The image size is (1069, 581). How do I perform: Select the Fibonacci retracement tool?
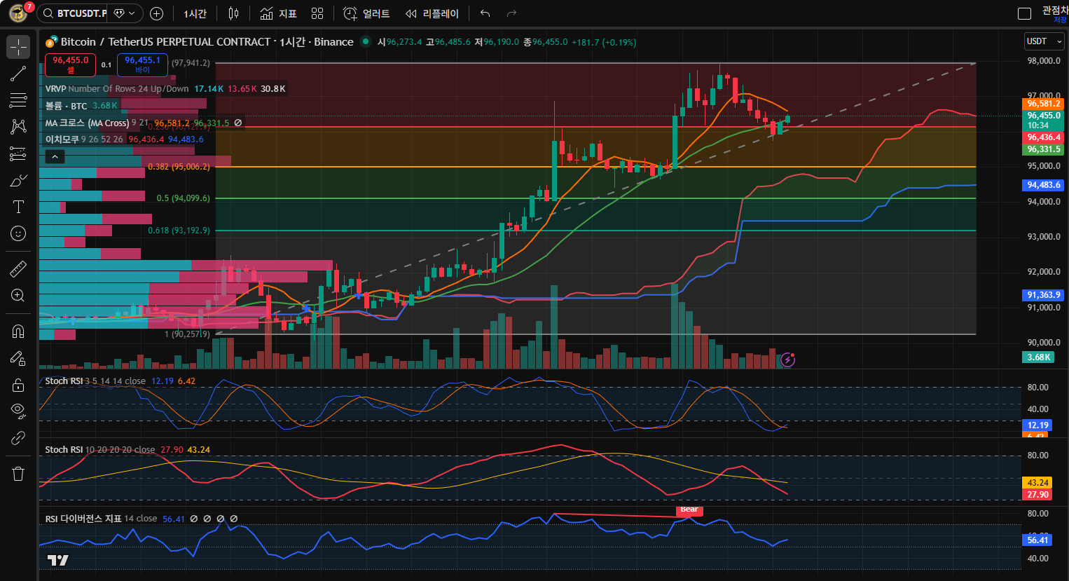pos(18,101)
